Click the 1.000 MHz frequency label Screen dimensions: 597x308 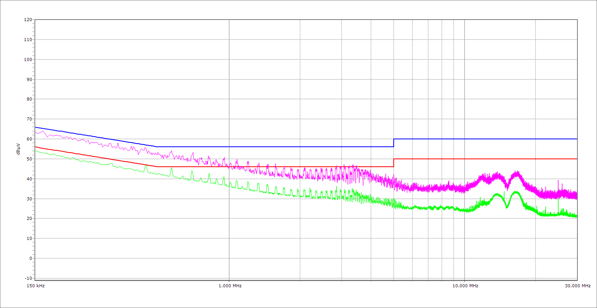230,286
